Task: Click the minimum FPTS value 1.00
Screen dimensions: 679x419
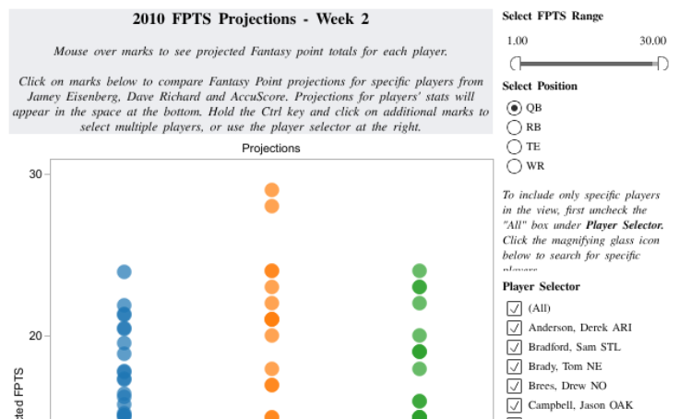Action: click(518, 41)
